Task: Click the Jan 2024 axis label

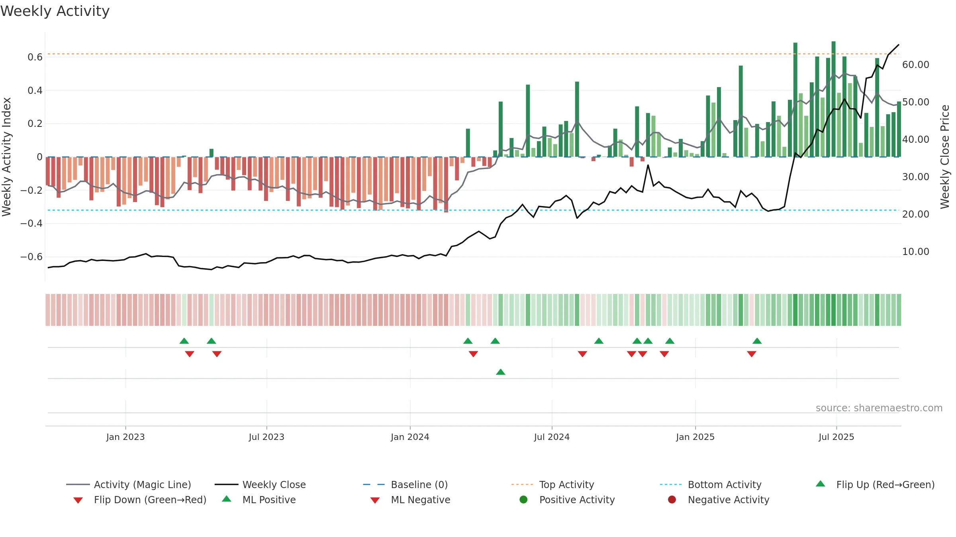Action: click(x=410, y=437)
